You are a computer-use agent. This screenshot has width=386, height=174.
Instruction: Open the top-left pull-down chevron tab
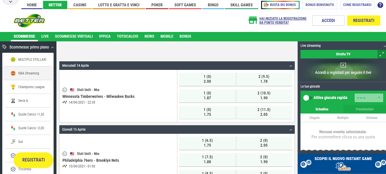pyautogui.click(x=11, y=2)
